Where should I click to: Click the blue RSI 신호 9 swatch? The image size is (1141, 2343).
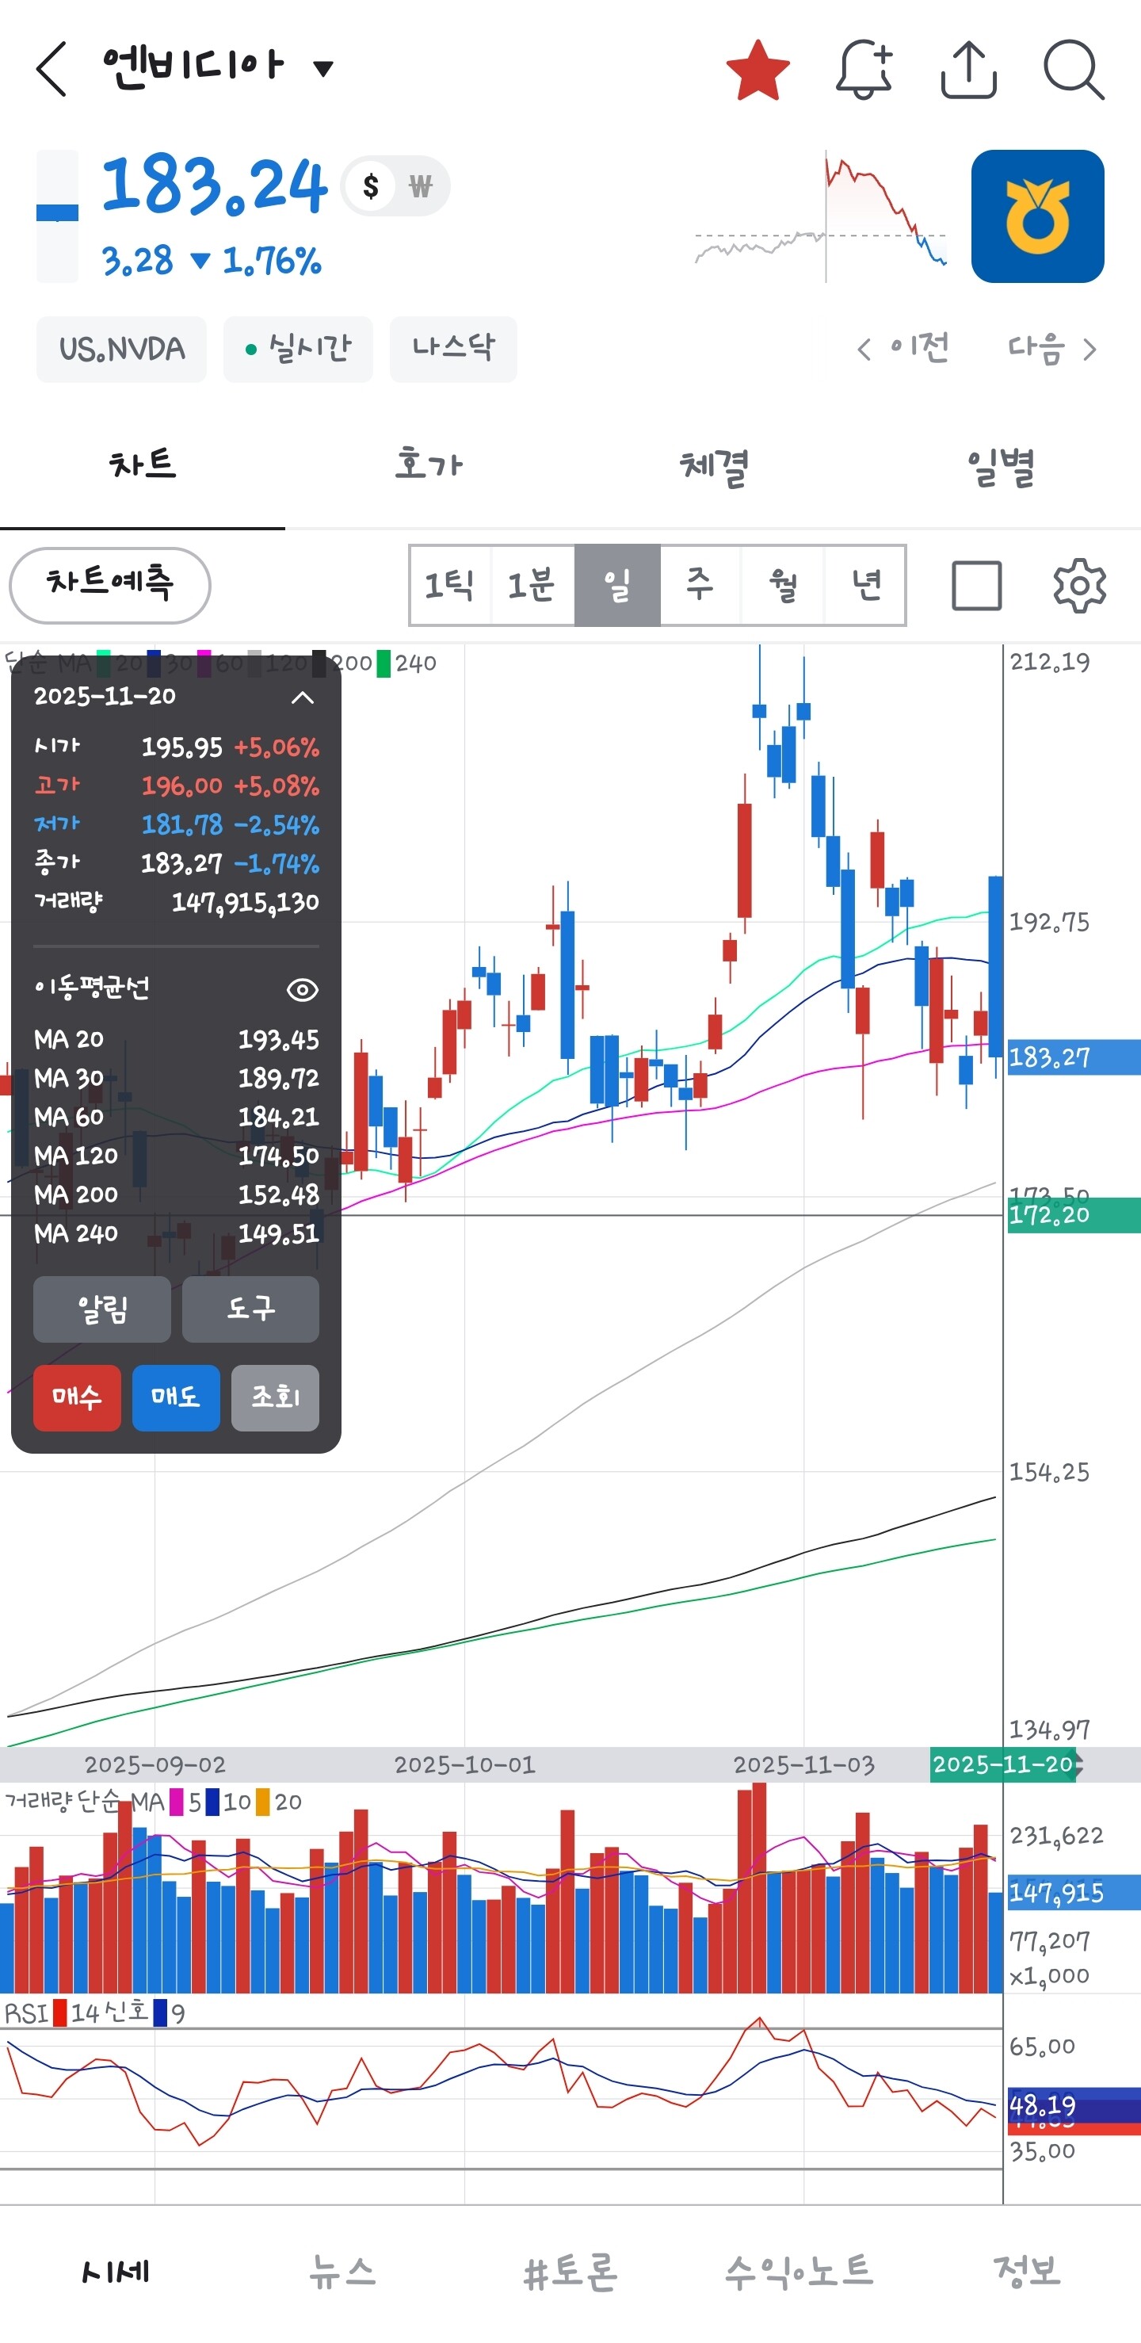click(x=160, y=2014)
